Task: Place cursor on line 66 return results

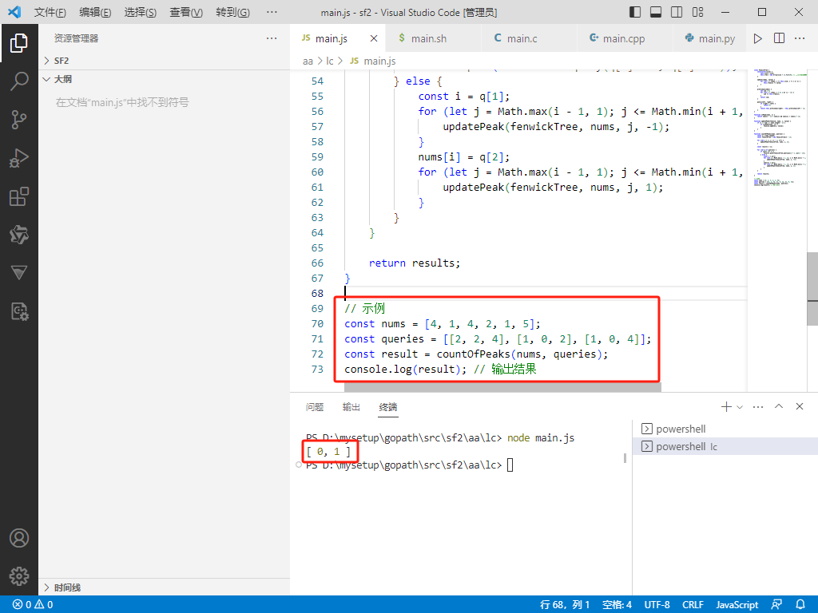Action: pyautogui.click(x=415, y=263)
